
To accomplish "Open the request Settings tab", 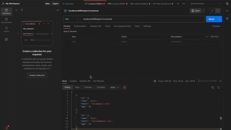I will pyautogui.click(x=147, y=26).
